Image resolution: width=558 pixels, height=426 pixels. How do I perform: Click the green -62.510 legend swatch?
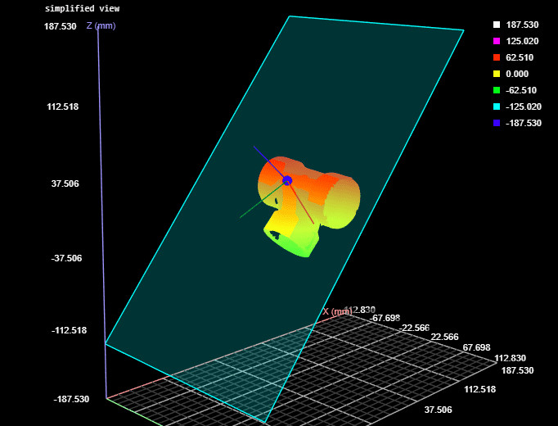(497, 90)
